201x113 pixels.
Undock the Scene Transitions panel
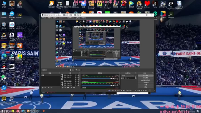pyautogui.click(x=136, y=73)
